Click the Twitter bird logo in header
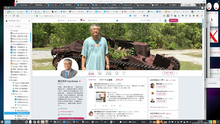 pos(117,21)
